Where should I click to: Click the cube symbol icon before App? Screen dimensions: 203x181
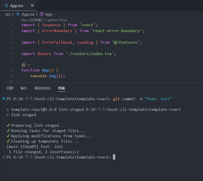coord(42,14)
